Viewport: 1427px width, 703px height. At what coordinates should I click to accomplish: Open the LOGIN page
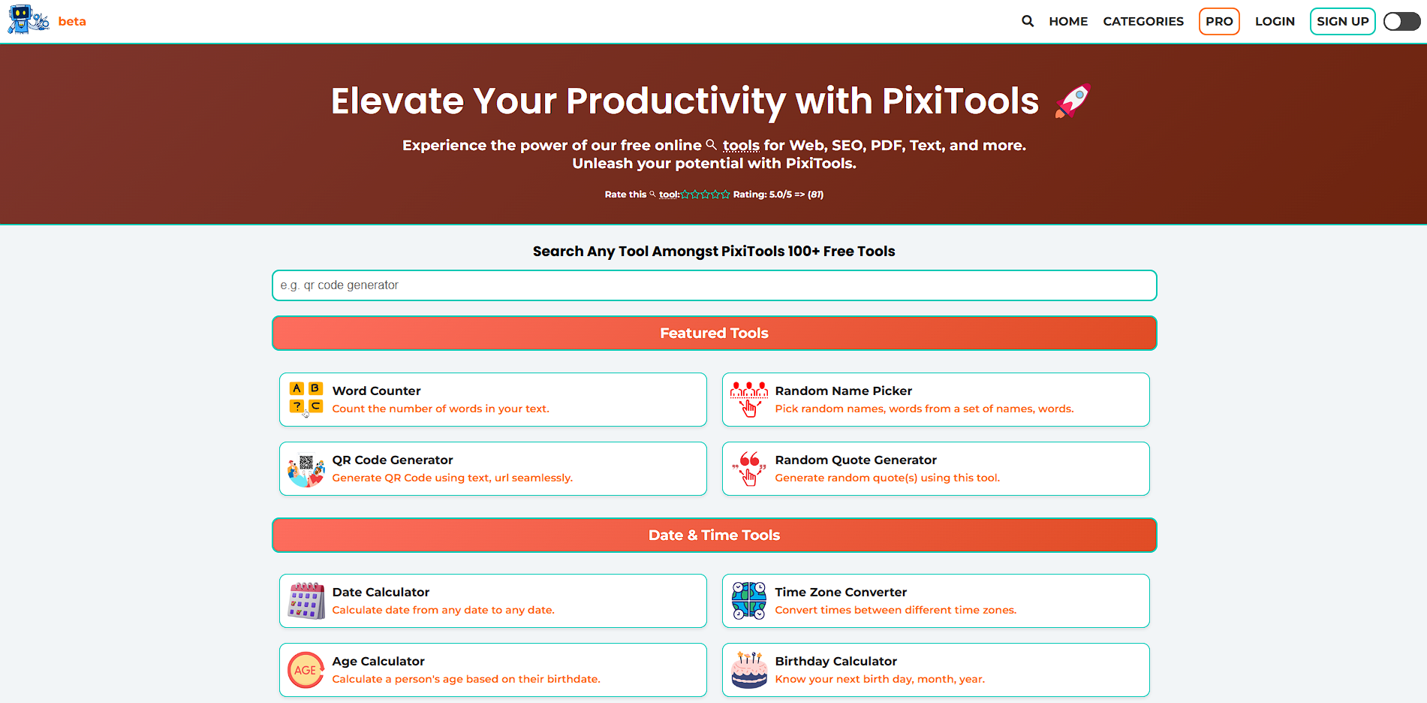pyautogui.click(x=1275, y=21)
